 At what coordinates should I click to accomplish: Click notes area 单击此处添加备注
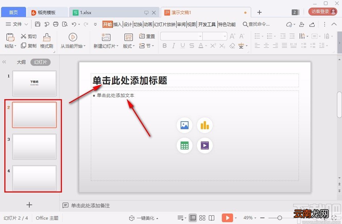tap(90, 206)
